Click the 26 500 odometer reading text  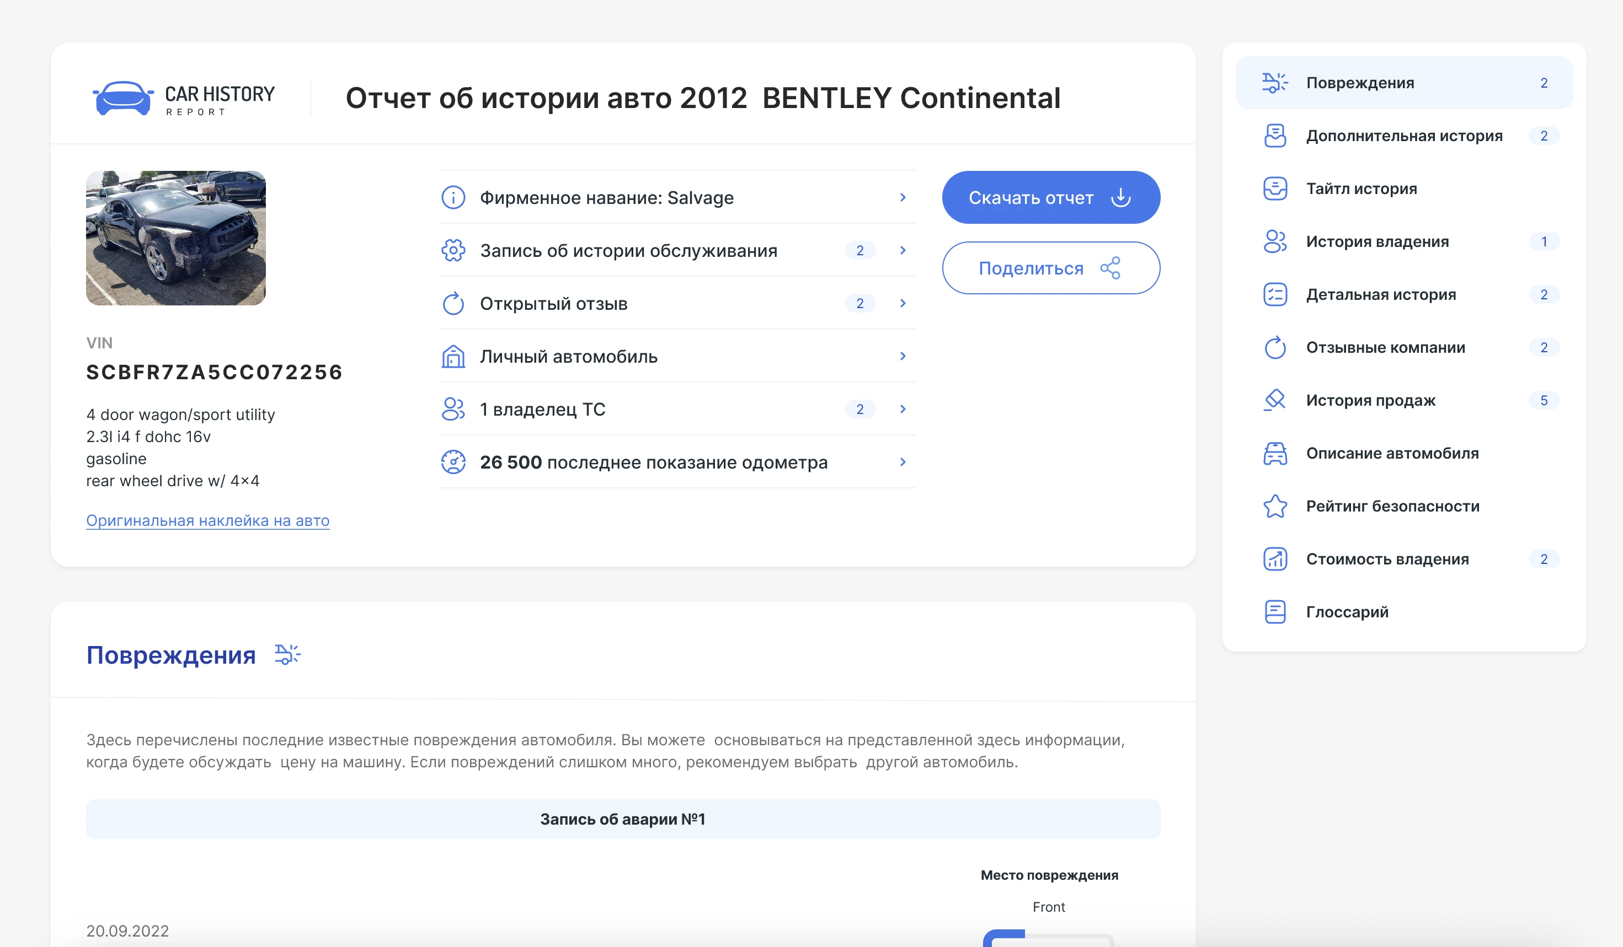tap(653, 462)
